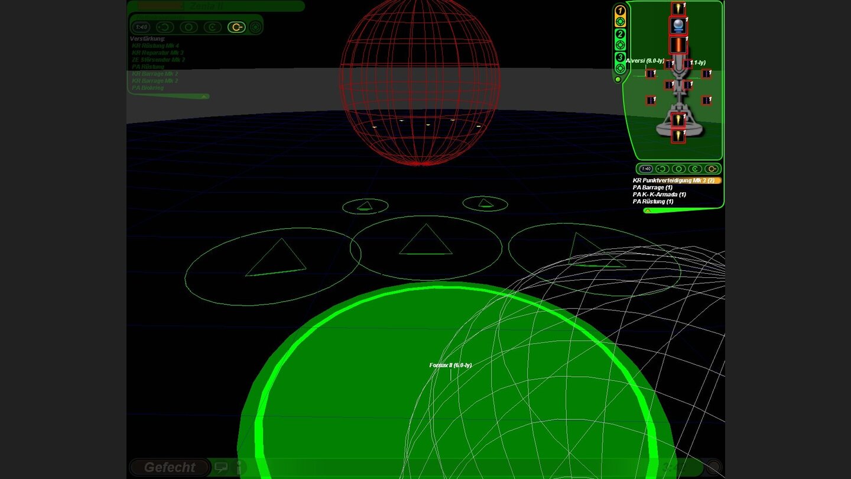The width and height of the screenshot is (851, 479).
Task: Select the orange beam weapon slot on the ship
Action: [678, 45]
